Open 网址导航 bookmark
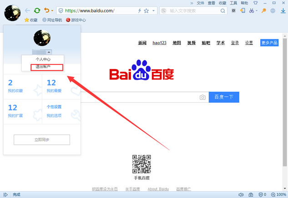288x198 pixels. click(x=52, y=20)
